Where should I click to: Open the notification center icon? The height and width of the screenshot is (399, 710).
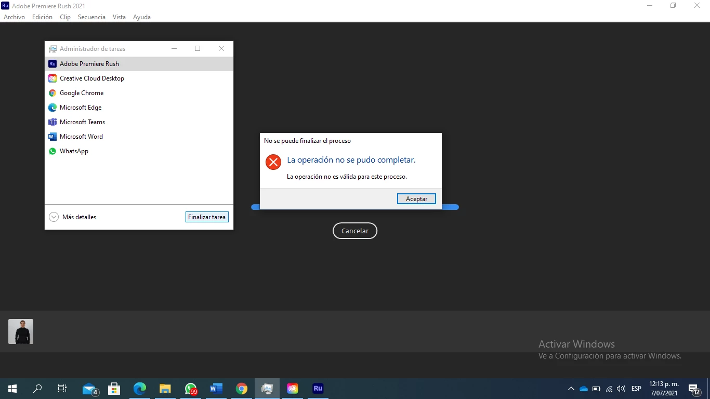694,389
